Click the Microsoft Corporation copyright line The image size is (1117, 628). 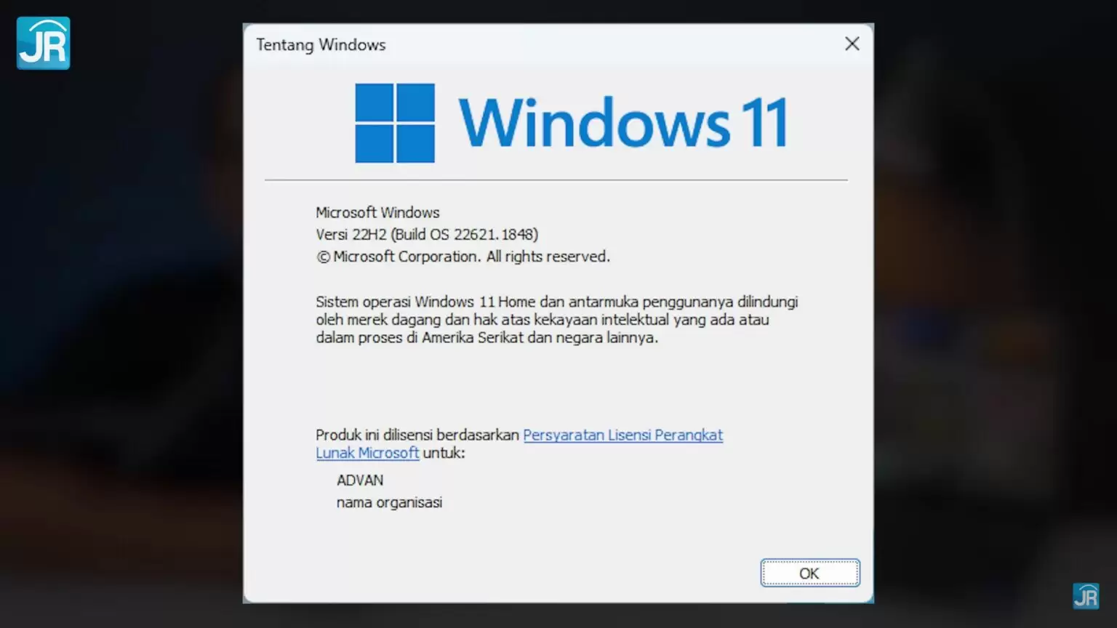pos(463,257)
